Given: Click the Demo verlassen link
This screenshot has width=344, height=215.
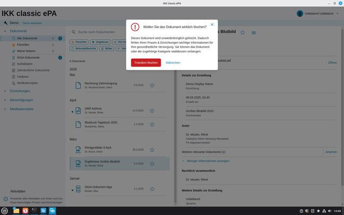Looking at the screenshot, I should (x=32, y=23).
